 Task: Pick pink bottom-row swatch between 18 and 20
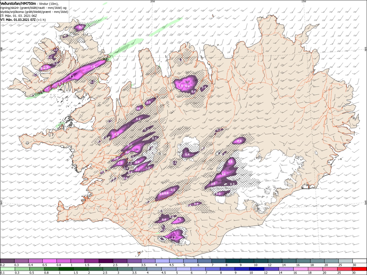315,269
